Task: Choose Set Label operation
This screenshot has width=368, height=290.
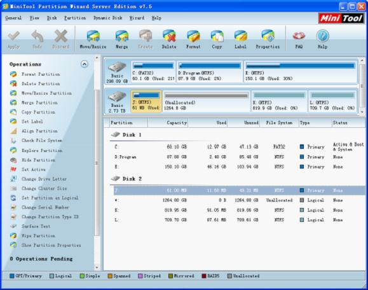Action: (32, 121)
